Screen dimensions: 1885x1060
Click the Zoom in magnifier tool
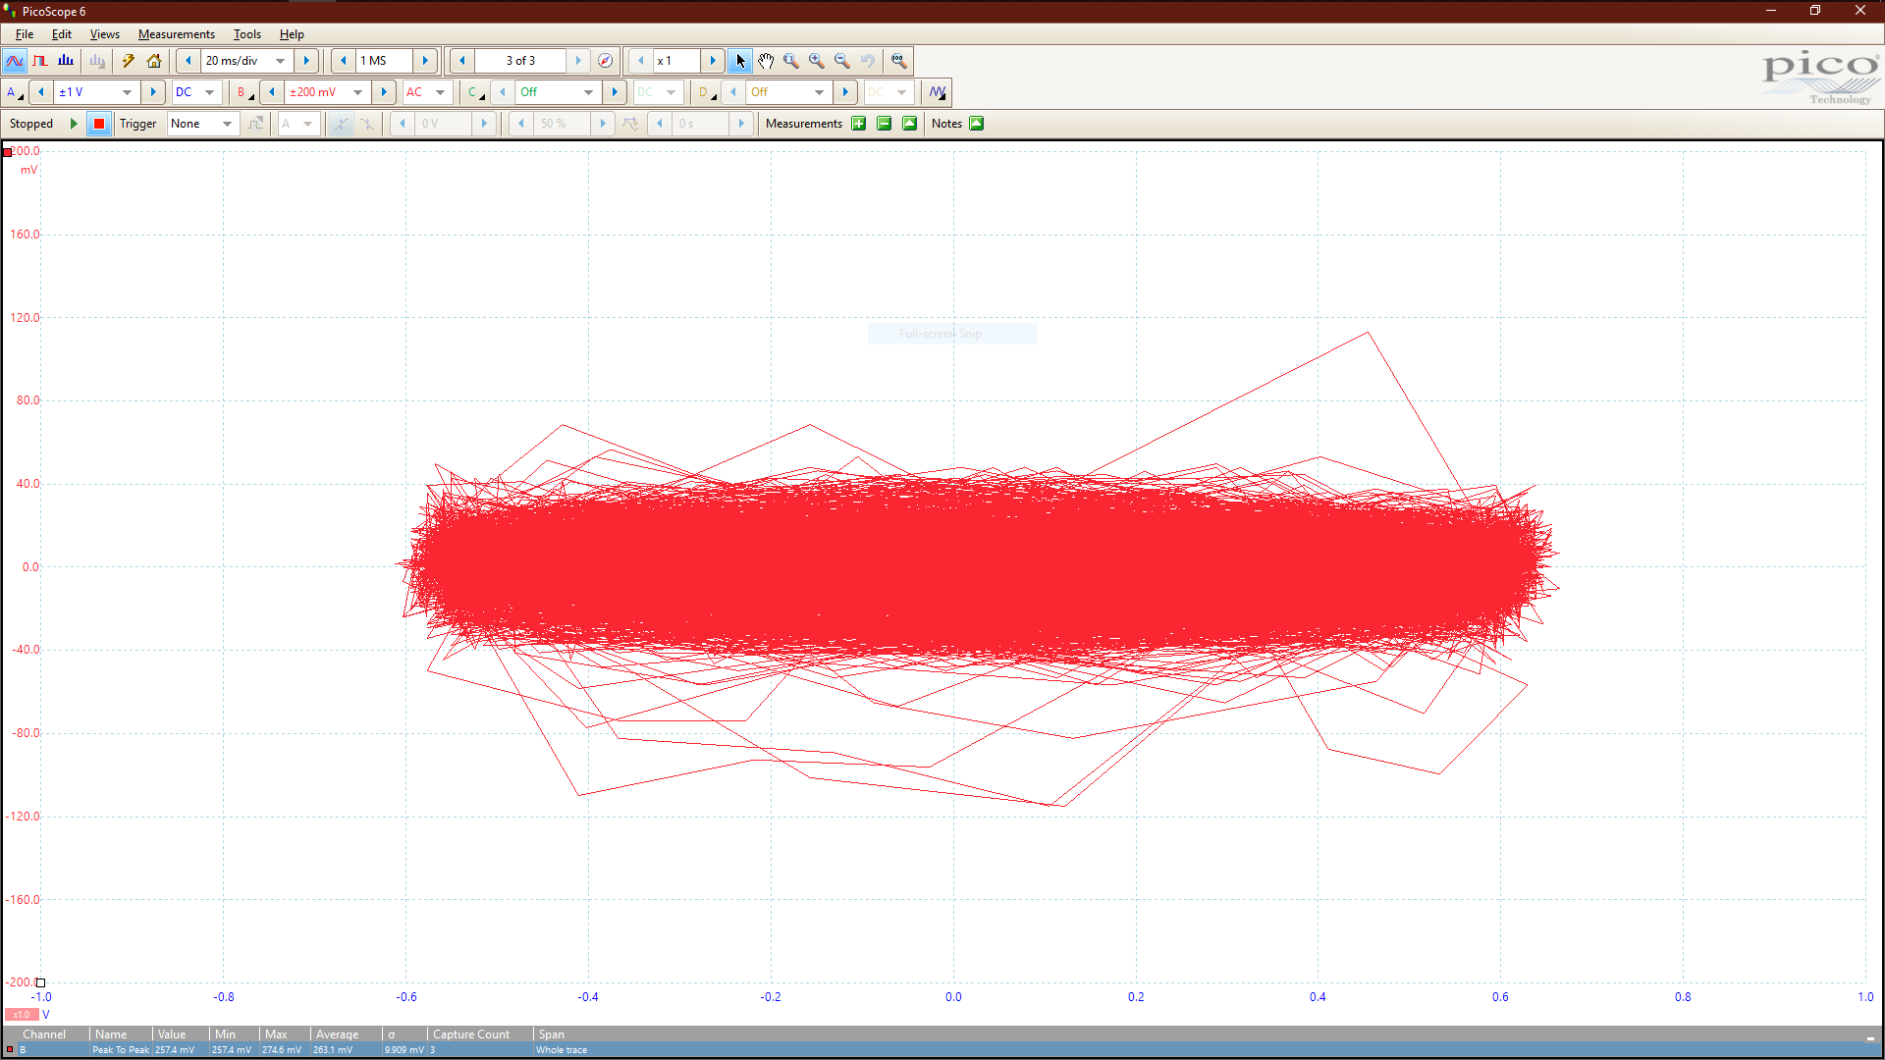pos(817,61)
